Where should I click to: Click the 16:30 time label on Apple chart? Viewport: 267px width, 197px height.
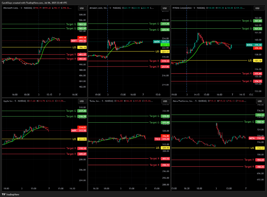(72, 189)
